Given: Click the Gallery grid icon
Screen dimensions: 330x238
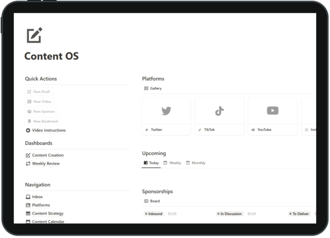Looking at the screenshot, I should [x=146, y=88].
